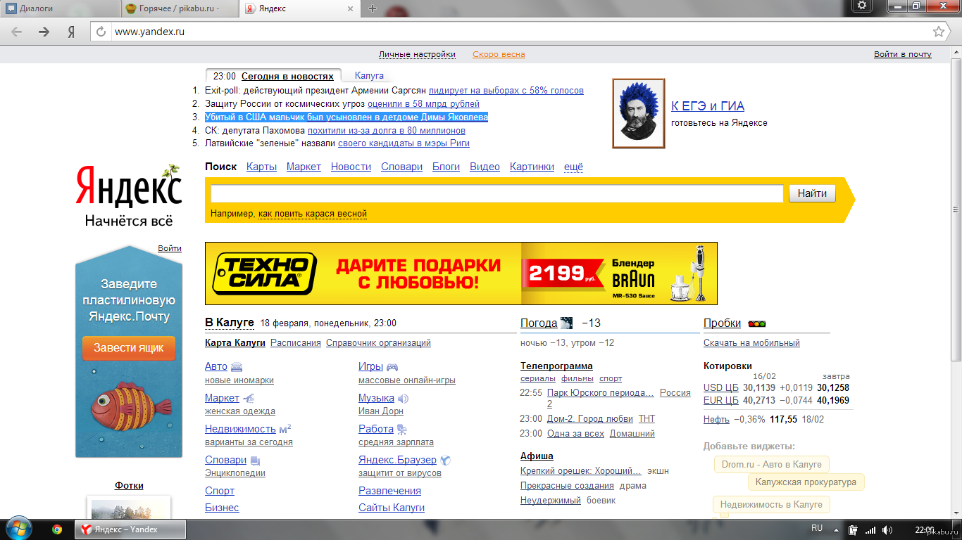Select the Карты search category
The height and width of the screenshot is (540, 962).
(x=261, y=167)
